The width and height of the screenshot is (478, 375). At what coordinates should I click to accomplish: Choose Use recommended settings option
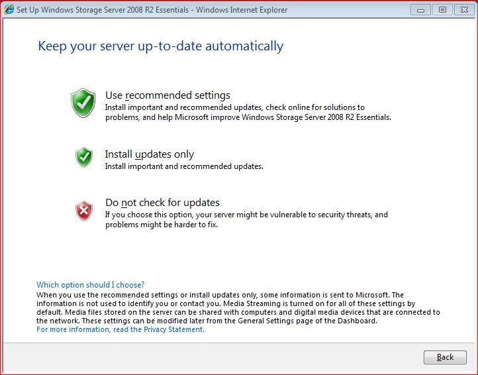pos(167,95)
